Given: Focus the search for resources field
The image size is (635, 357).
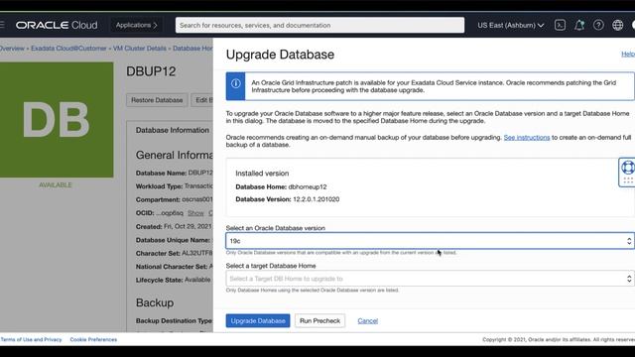Looking at the screenshot, I should (319, 25).
